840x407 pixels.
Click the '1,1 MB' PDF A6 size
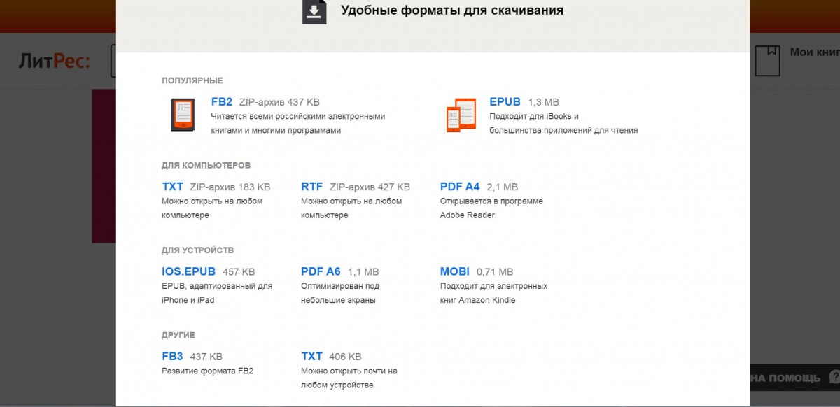tap(363, 271)
